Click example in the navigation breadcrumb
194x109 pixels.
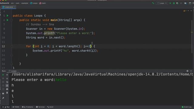click(25, 3)
